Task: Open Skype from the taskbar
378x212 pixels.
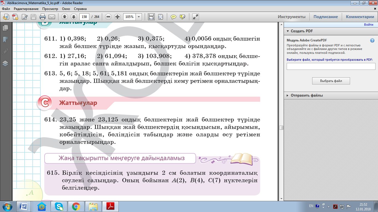Action: pos(59,206)
